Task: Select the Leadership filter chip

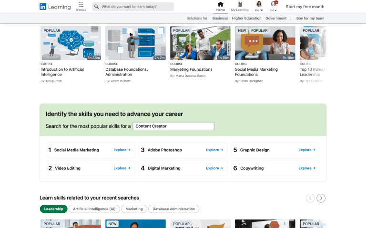Action: (54, 209)
